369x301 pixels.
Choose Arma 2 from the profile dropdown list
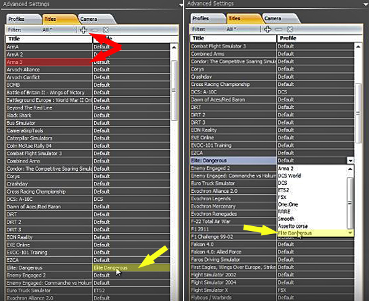tap(312, 168)
